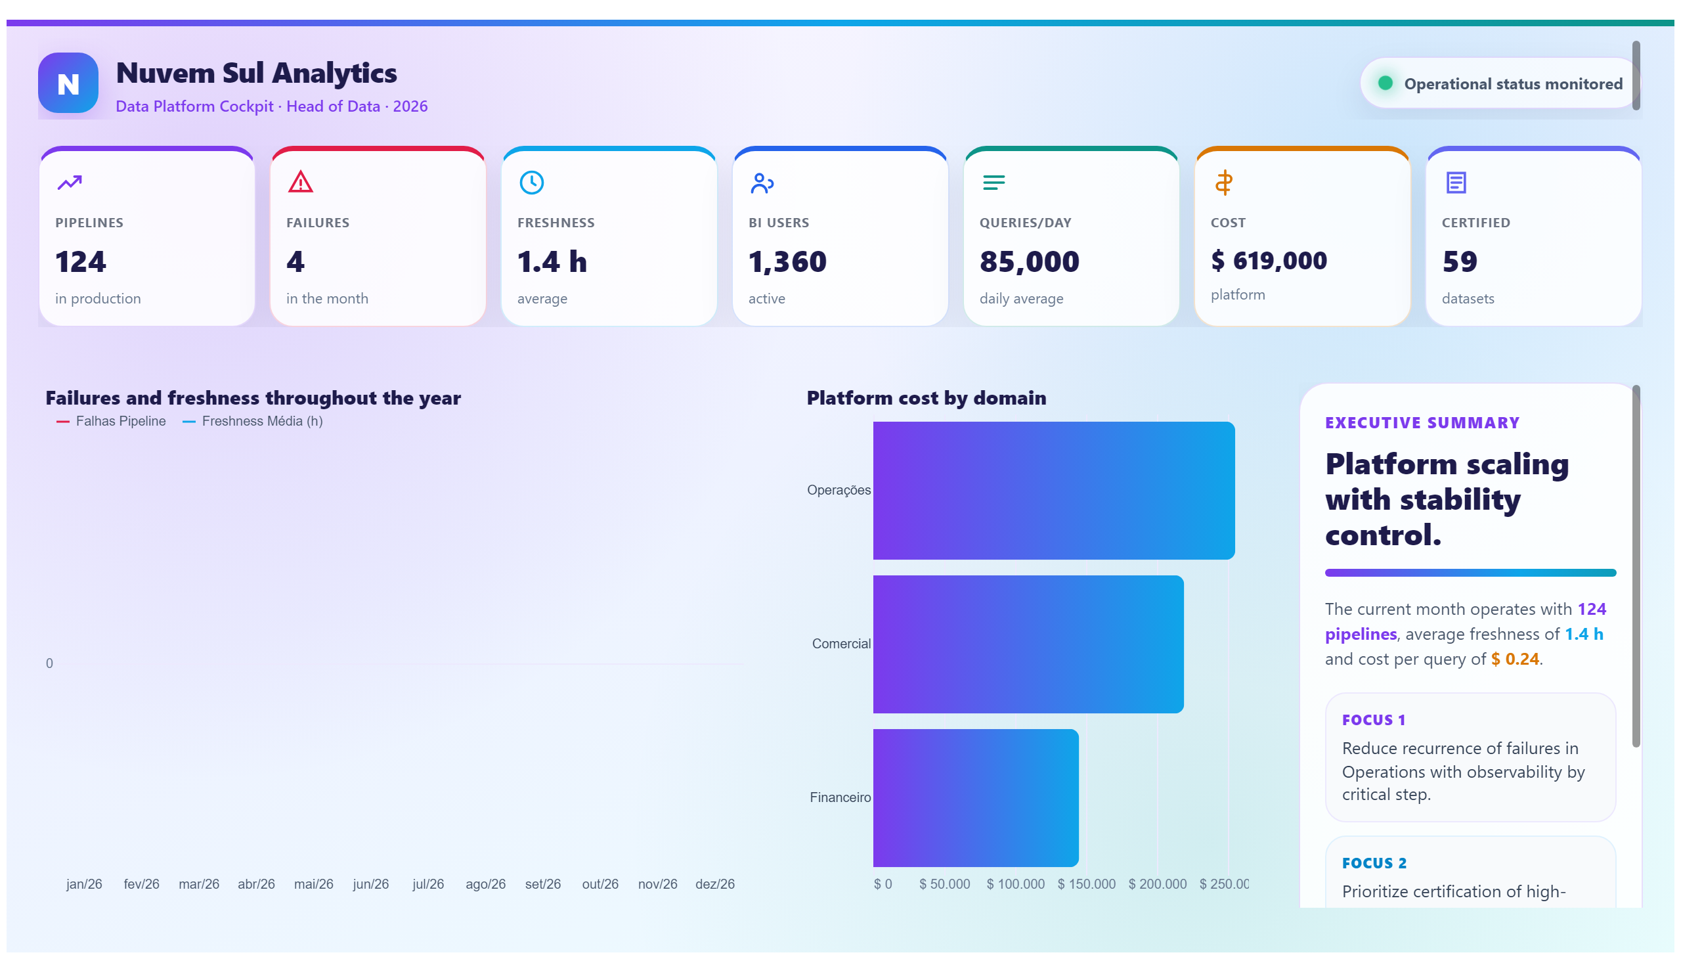The width and height of the screenshot is (1681, 959).
Task: Click the Operações axis label
Action: coord(838,490)
